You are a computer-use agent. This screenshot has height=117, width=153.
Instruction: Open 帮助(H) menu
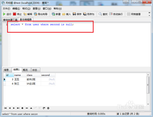click(x=58, y=9)
